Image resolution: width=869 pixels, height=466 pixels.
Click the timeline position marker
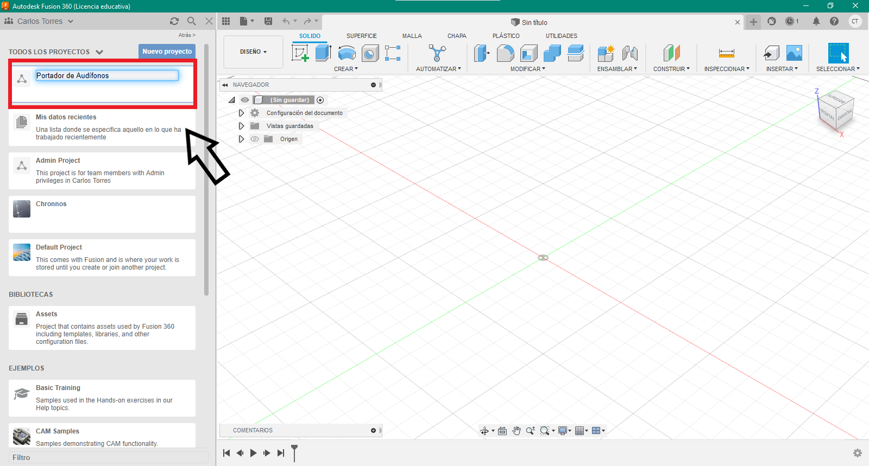(294, 453)
